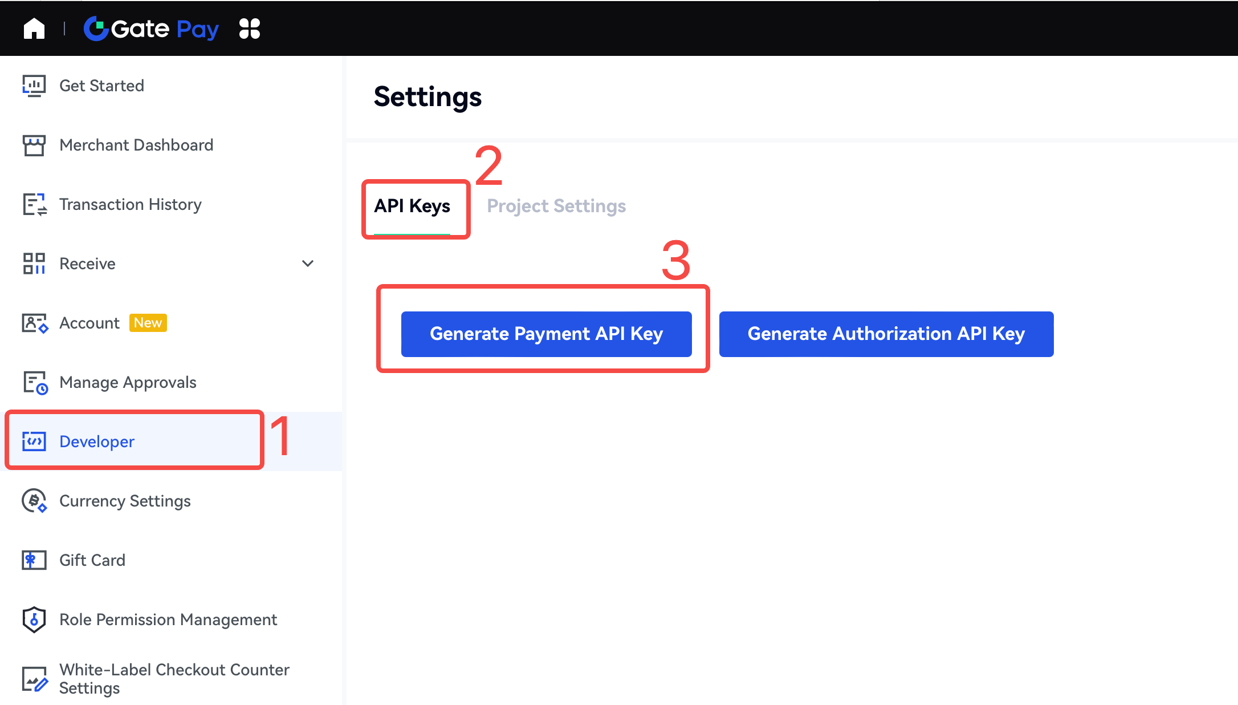Viewport: 1238px width, 705px height.
Task: Click the Transaction History icon
Action: click(x=34, y=205)
